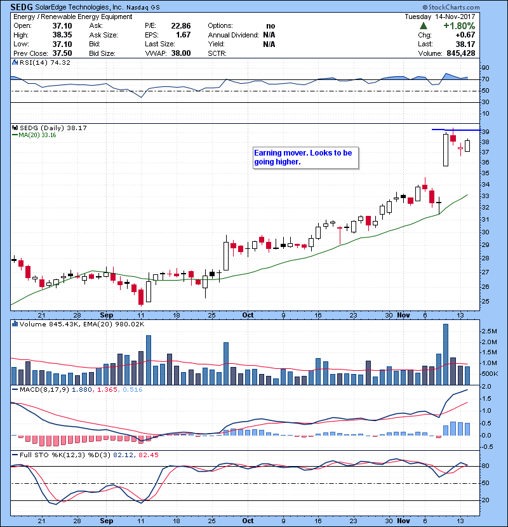Click the RSI(14) 74.32 indicator label

click(45, 62)
